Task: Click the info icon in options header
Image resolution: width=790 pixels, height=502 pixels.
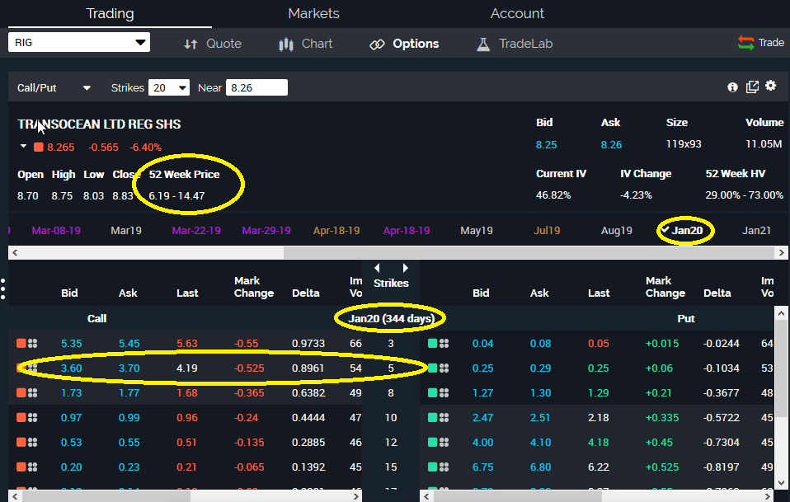Action: pyautogui.click(x=732, y=87)
